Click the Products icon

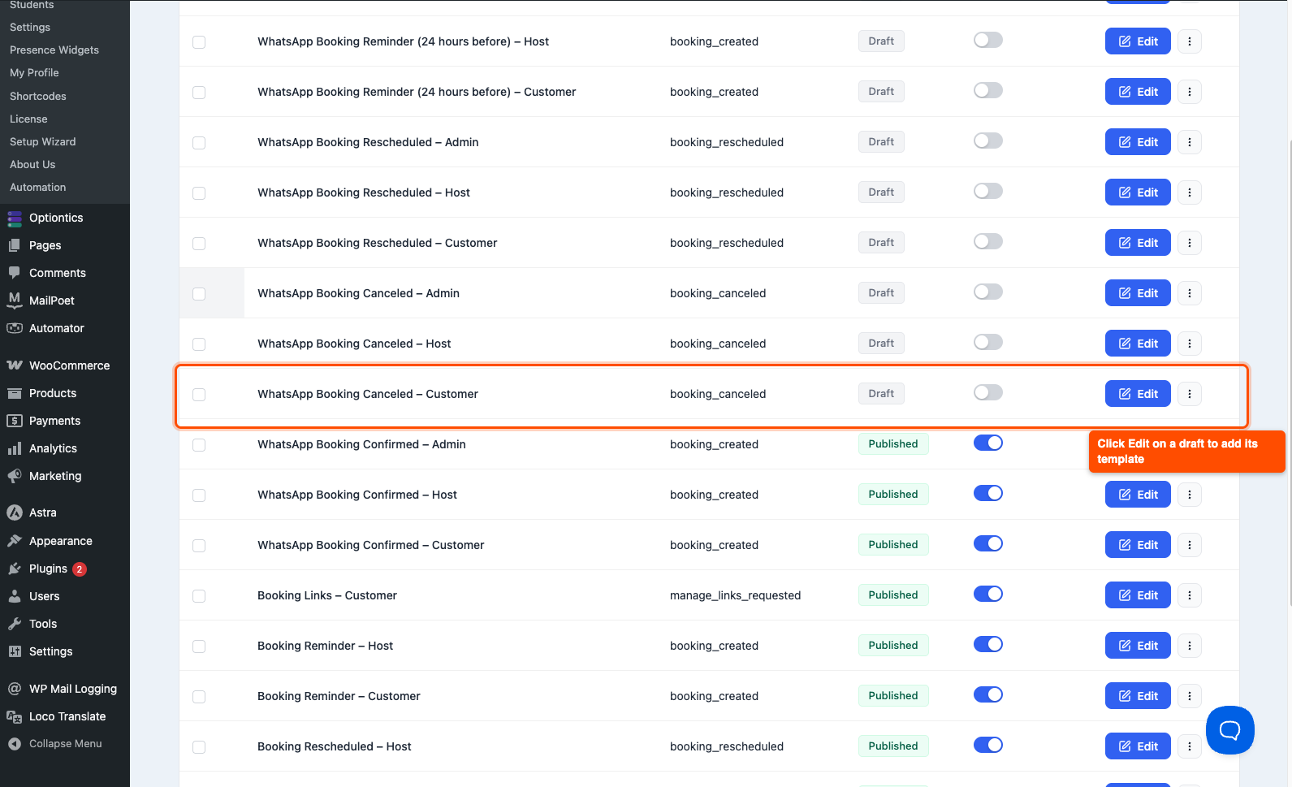(15, 393)
